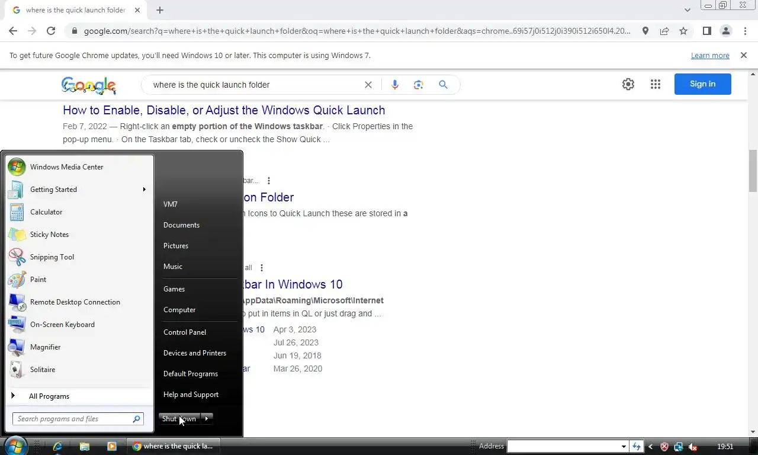The width and height of the screenshot is (758, 455).
Task: Open the Learn more link
Action: [x=710, y=56]
